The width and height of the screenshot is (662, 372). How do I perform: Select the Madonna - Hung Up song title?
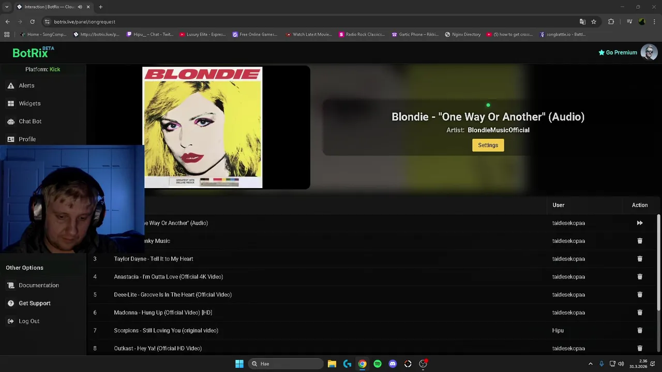click(163, 313)
